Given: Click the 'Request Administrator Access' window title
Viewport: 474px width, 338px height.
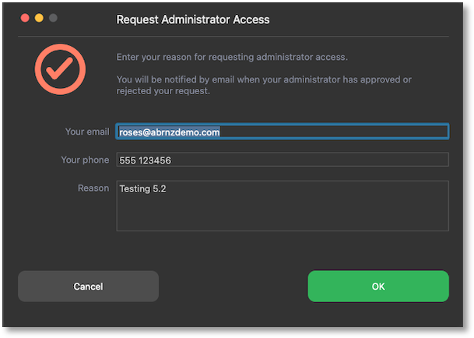Looking at the screenshot, I should (x=193, y=19).
